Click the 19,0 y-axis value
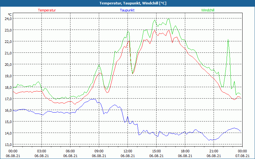This screenshot has height=159, width=255. (x=8, y=76)
